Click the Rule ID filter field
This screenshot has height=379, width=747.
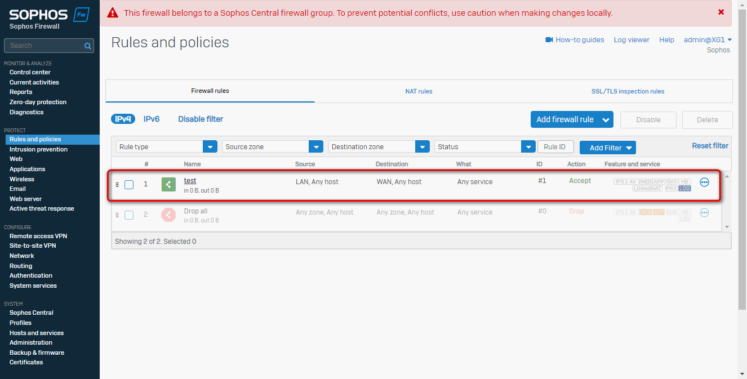pos(555,147)
